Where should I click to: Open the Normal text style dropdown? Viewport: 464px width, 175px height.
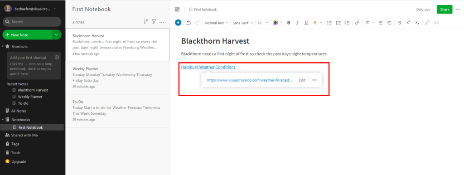(x=216, y=23)
